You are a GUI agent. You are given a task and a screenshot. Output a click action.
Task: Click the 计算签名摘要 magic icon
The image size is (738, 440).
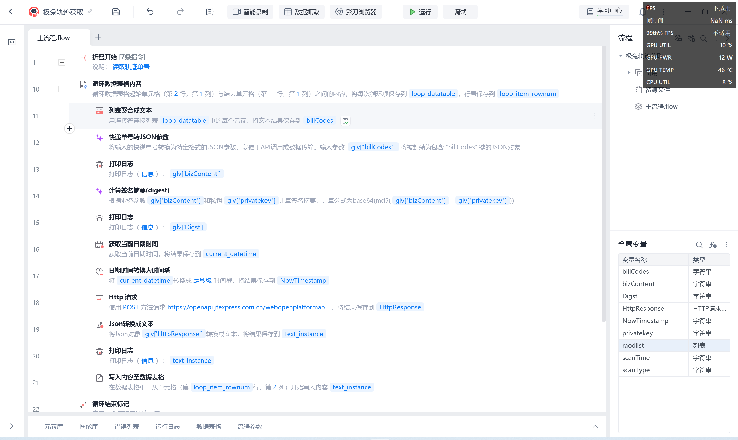[x=100, y=191]
